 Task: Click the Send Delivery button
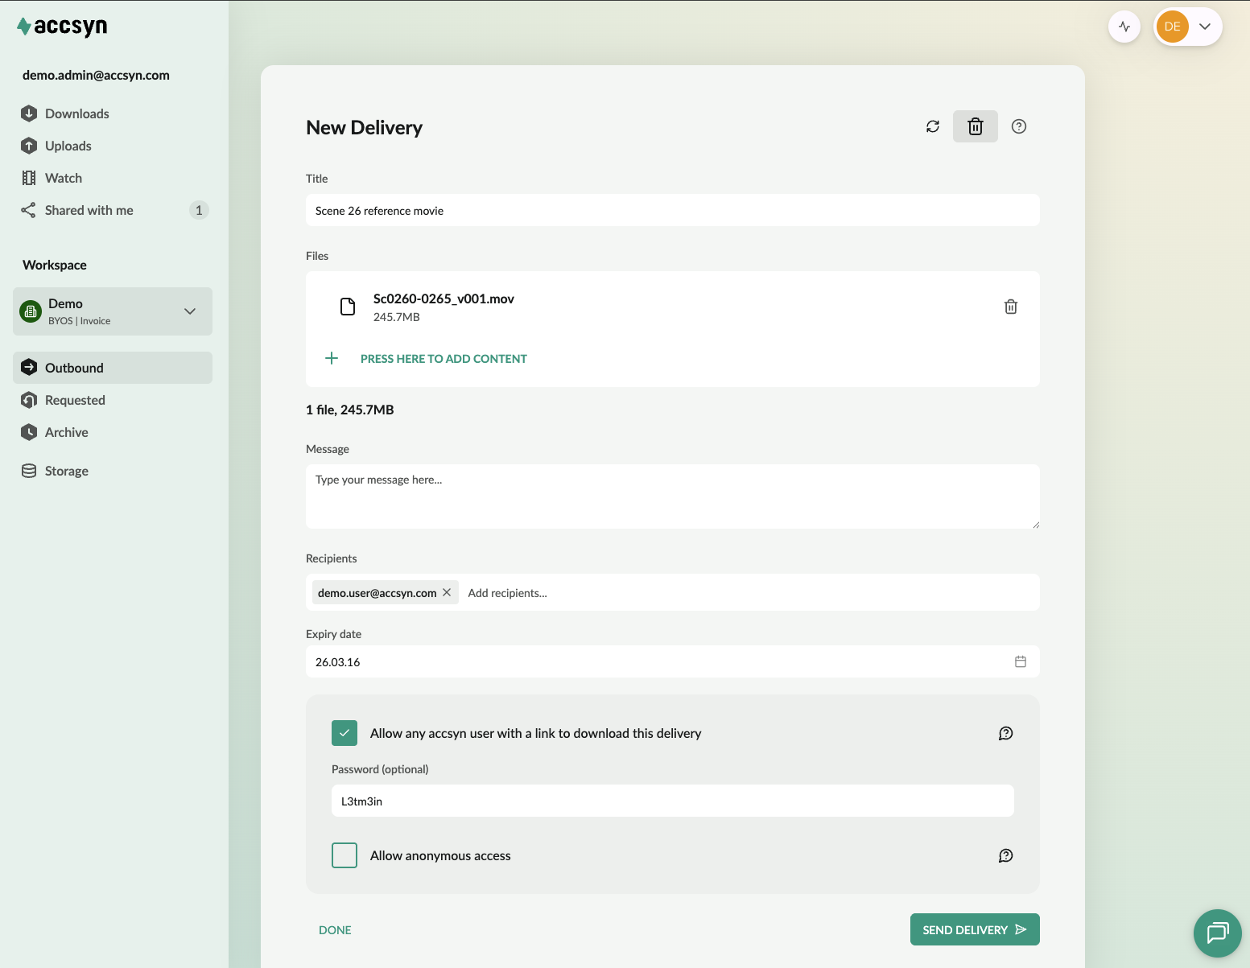(975, 929)
